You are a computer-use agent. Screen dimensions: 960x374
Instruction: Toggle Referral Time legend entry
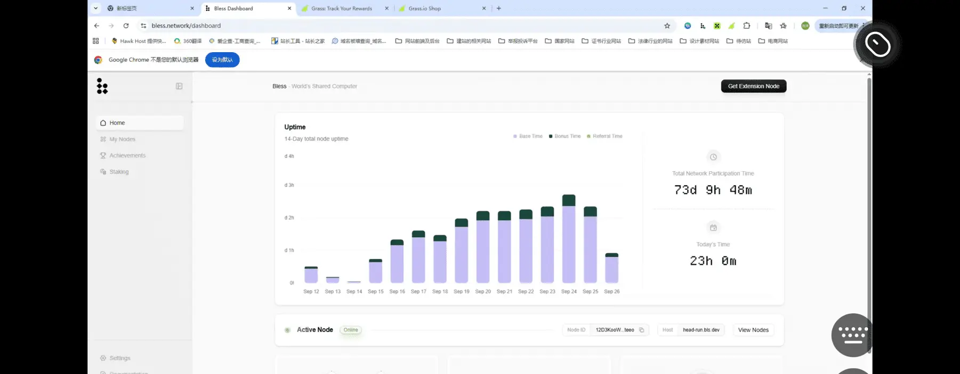pos(604,136)
